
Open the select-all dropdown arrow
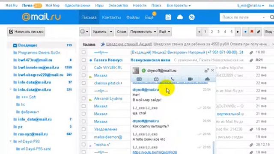87,32
